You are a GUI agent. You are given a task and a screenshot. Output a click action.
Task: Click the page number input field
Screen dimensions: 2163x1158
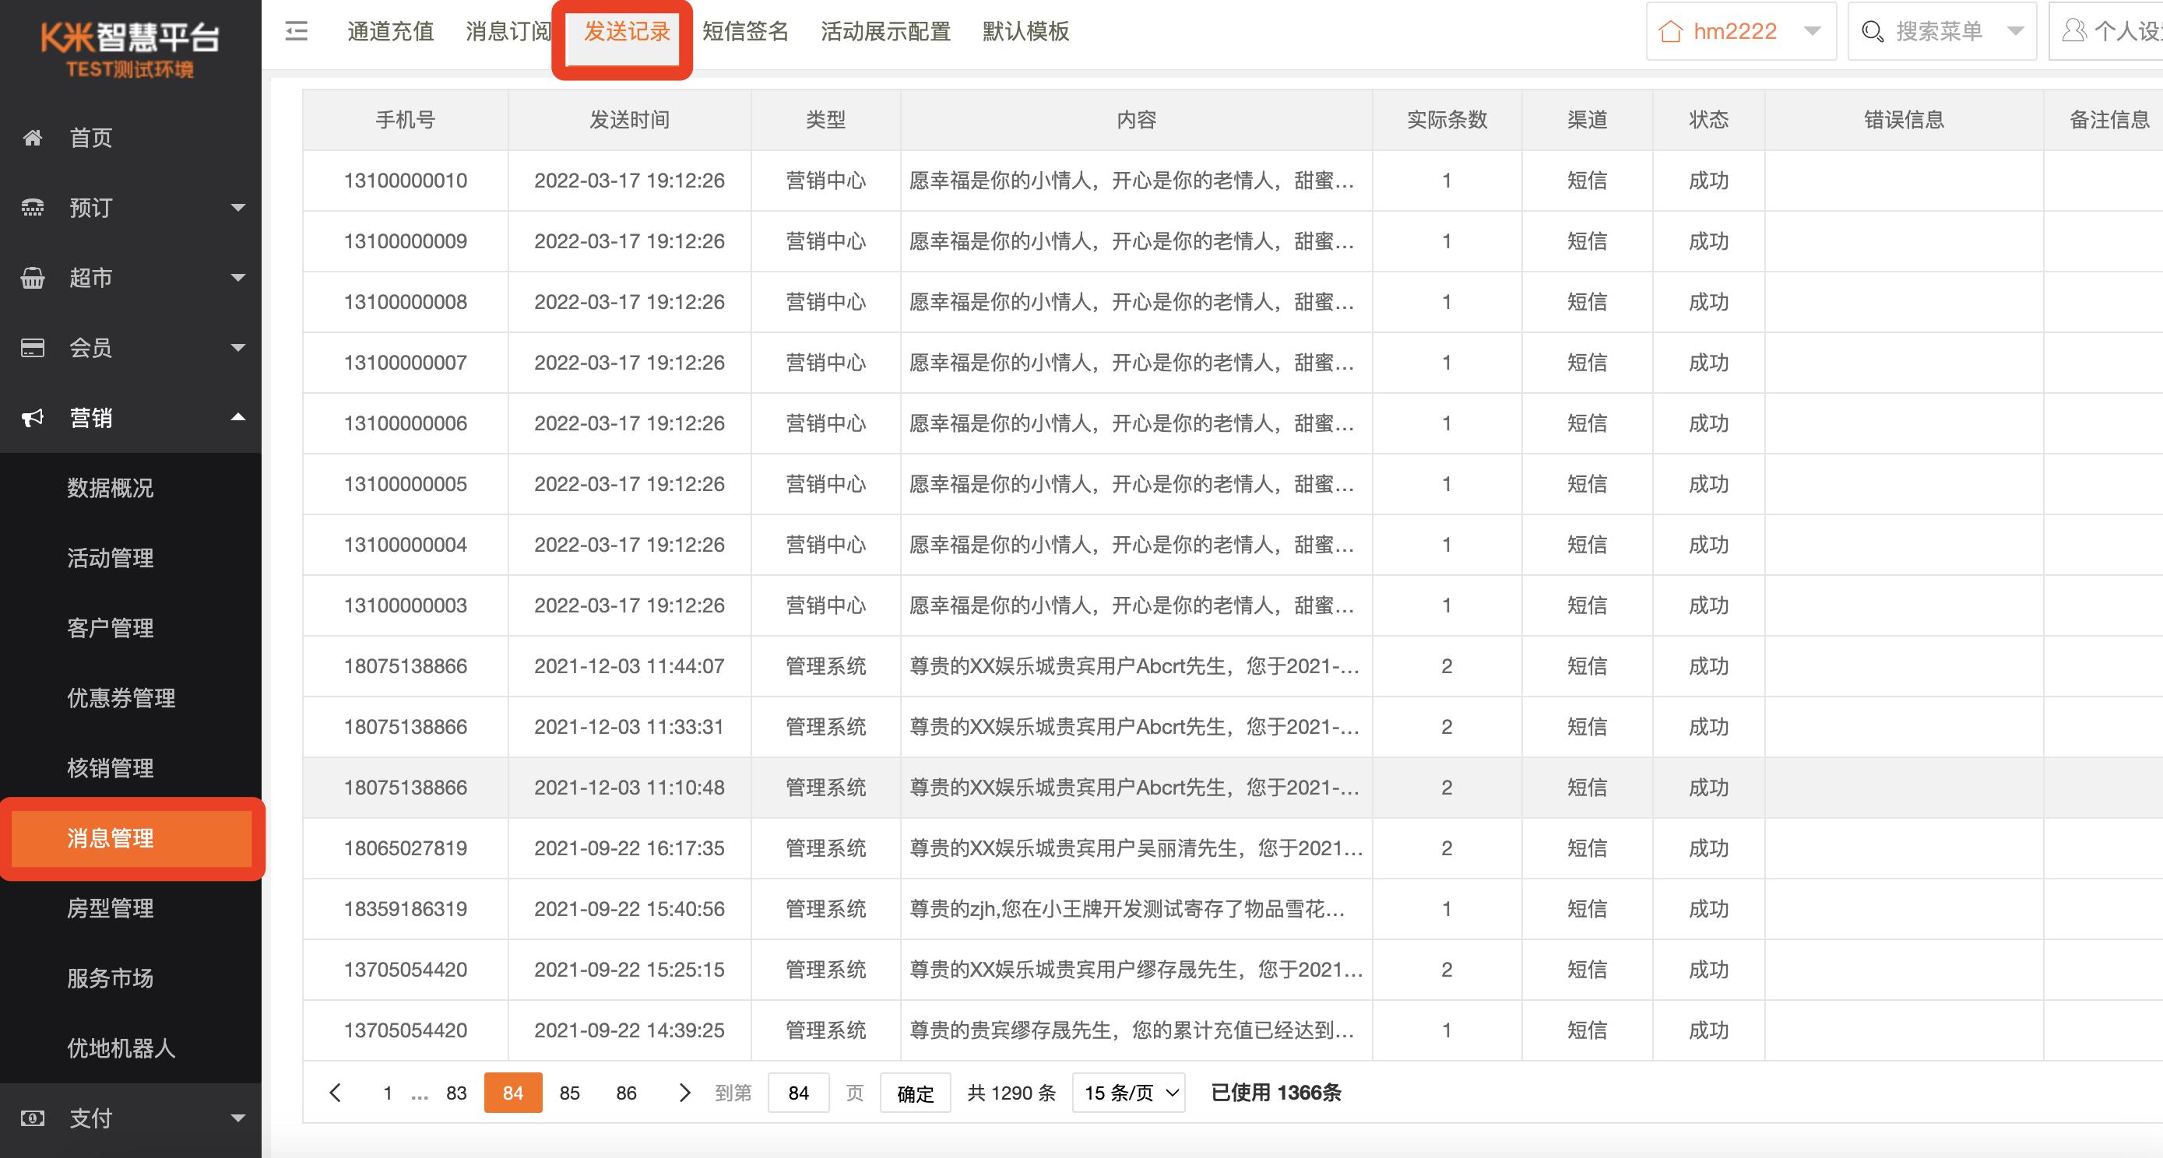[799, 1093]
